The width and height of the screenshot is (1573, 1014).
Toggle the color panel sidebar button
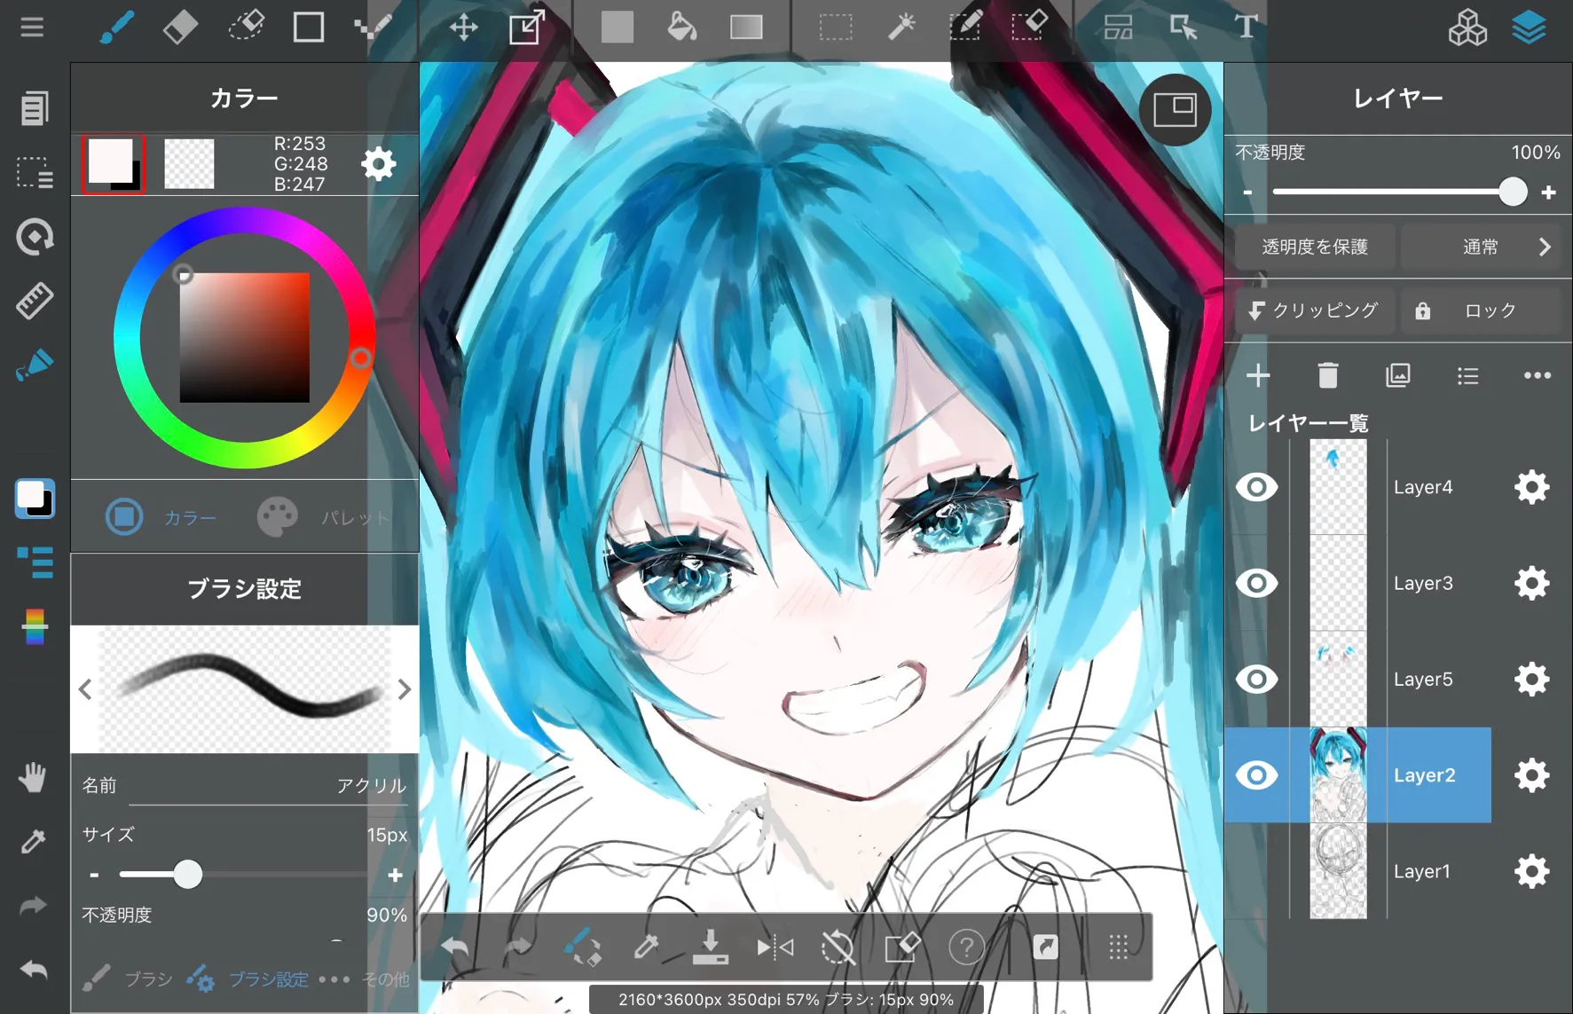[x=34, y=499]
